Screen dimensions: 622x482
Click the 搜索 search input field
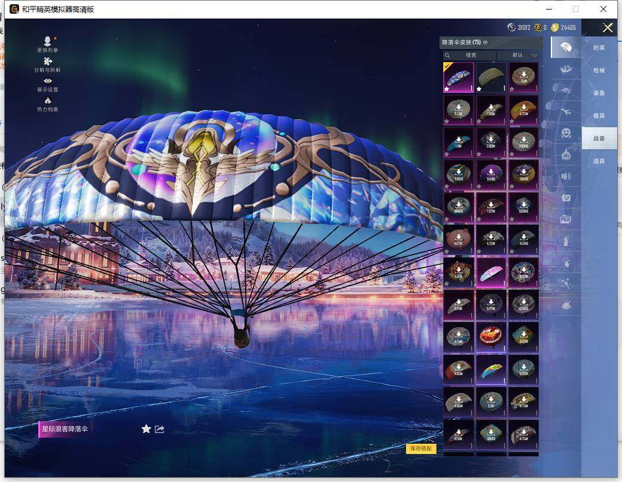point(469,55)
